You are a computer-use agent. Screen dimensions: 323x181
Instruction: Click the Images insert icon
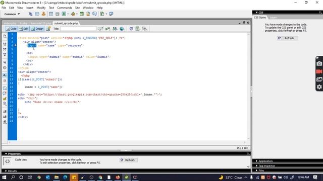[x=64, y=14]
